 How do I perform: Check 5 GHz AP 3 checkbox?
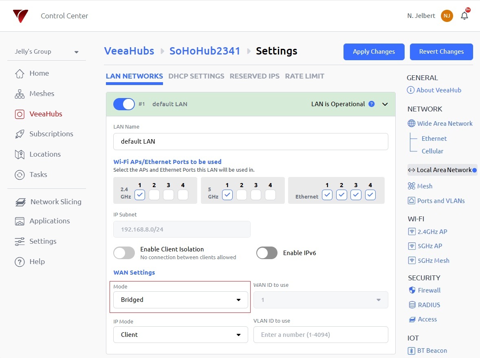click(256, 195)
